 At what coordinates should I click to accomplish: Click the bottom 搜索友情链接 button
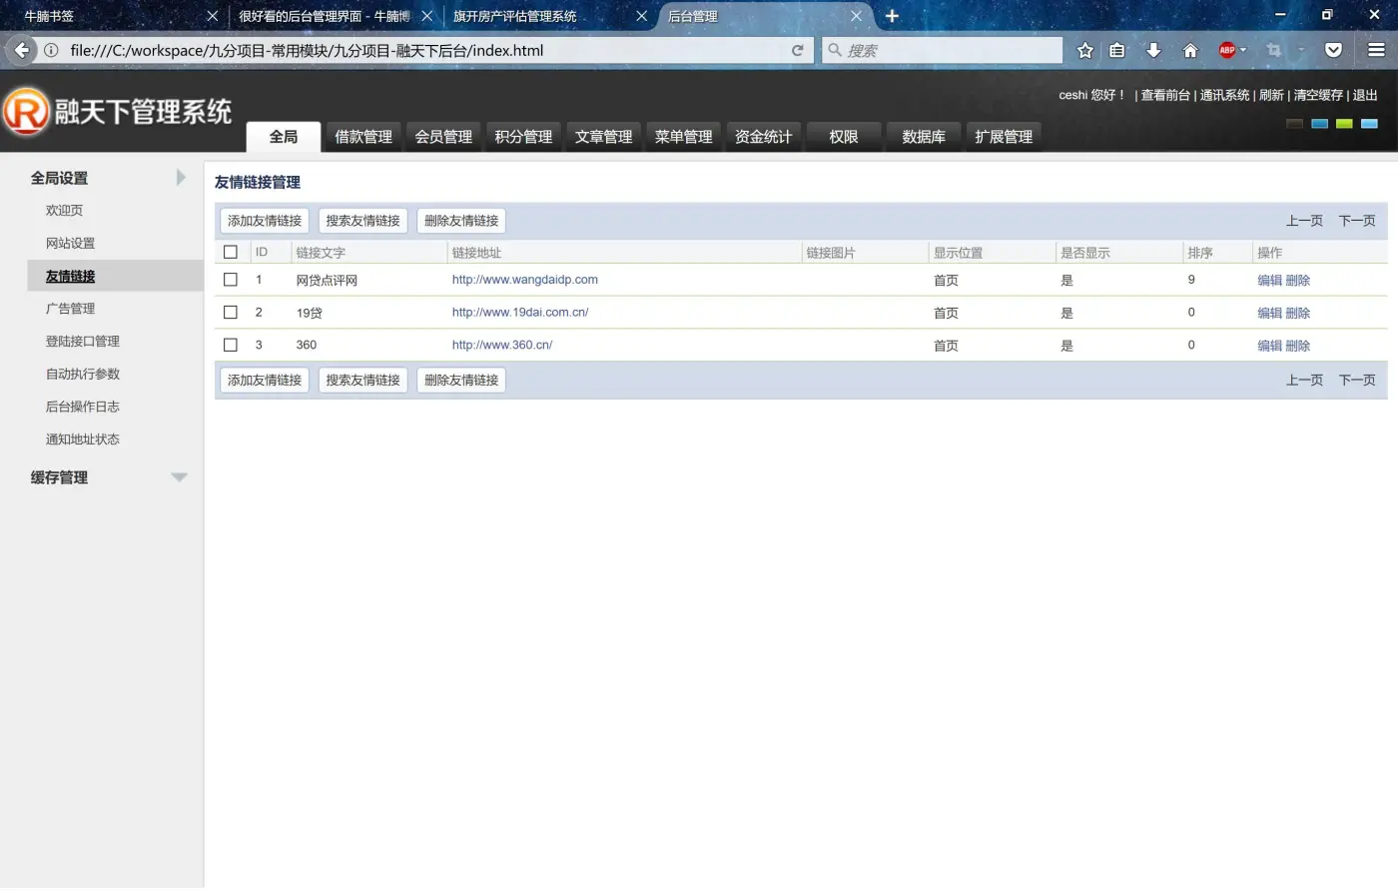point(362,381)
